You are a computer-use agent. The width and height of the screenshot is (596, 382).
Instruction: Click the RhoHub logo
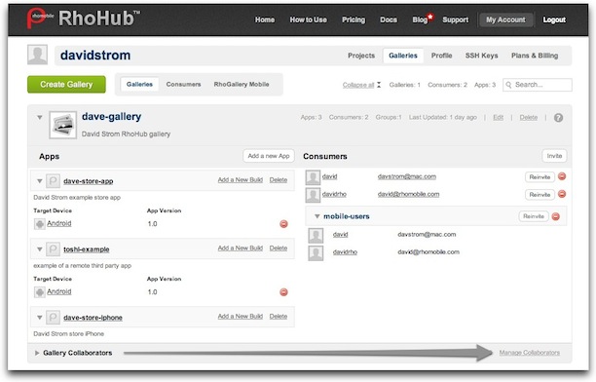[x=84, y=19]
